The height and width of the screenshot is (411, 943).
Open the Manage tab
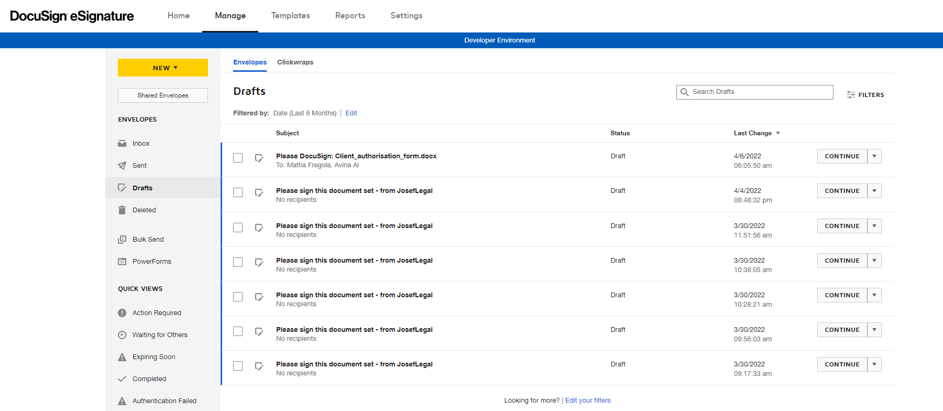point(230,16)
